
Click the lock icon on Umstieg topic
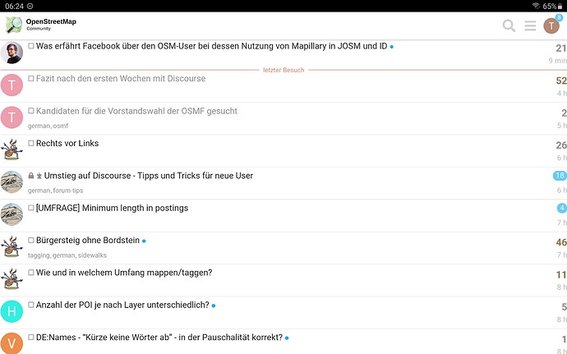coord(31,176)
